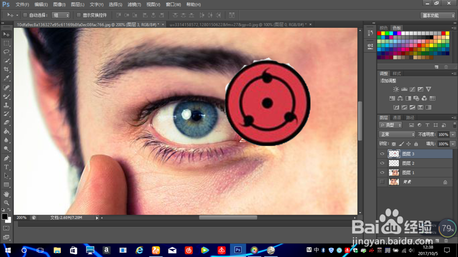The height and width of the screenshot is (257, 458).
Task: Select the Clone Stamp tool
Action: tap(6, 105)
